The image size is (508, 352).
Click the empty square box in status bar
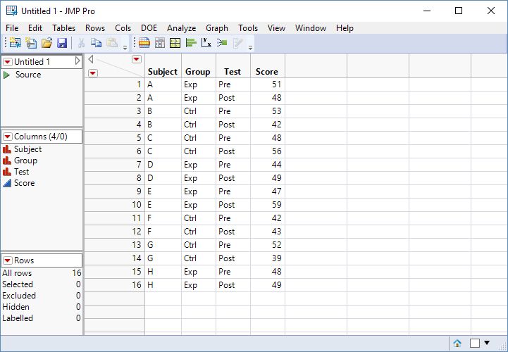pos(475,343)
